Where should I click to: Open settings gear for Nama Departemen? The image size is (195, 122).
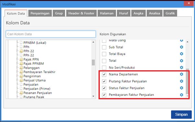pyautogui.click(x=181, y=74)
